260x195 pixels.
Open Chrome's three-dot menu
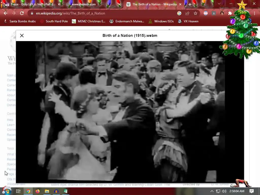click(x=254, y=13)
